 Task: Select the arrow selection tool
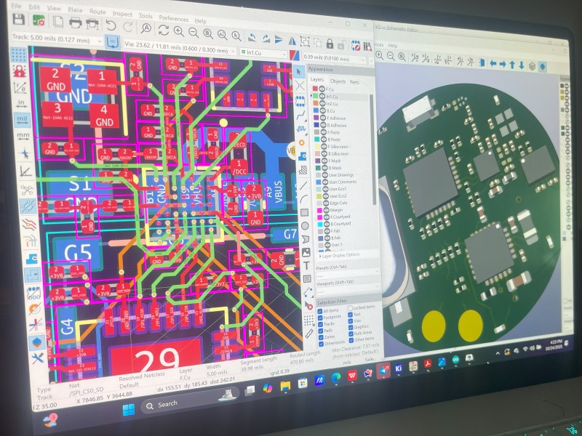click(299, 71)
